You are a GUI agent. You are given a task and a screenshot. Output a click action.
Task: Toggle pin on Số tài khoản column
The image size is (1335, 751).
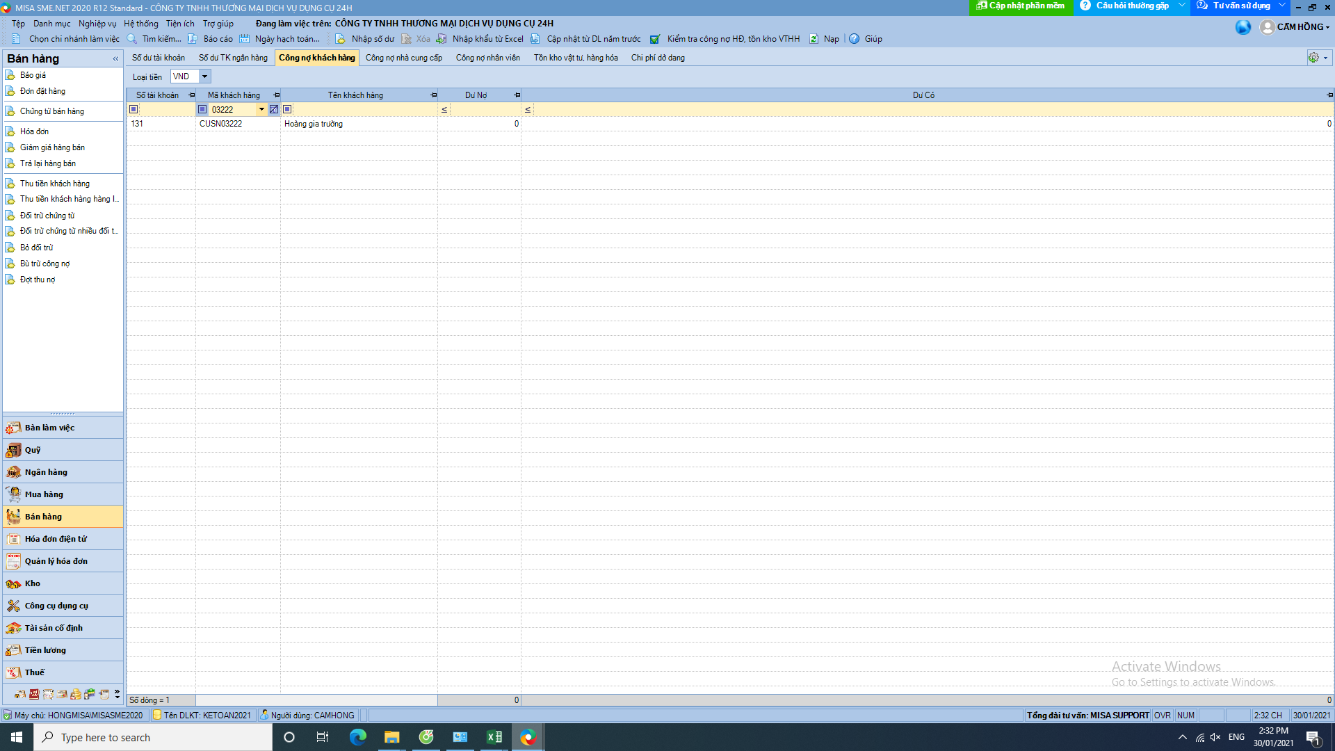click(x=191, y=95)
